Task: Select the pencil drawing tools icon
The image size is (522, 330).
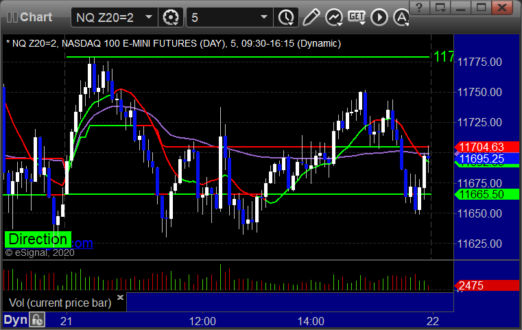Action: [311, 17]
